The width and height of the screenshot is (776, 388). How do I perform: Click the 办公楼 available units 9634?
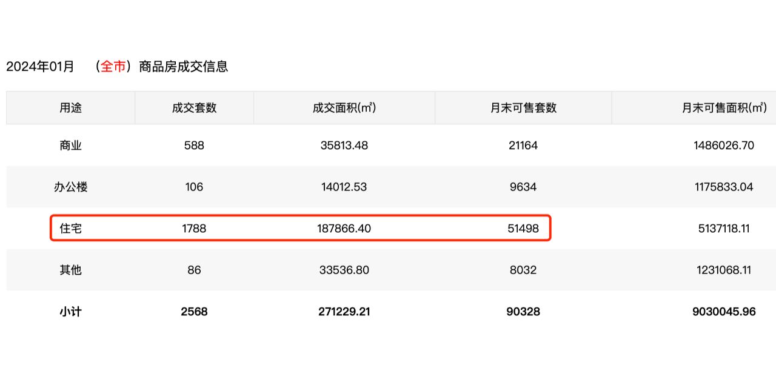[523, 187]
